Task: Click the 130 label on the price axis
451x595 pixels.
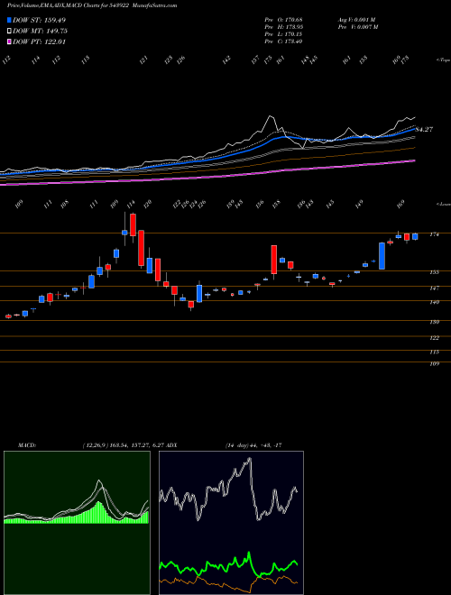Action: click(434, 322)
